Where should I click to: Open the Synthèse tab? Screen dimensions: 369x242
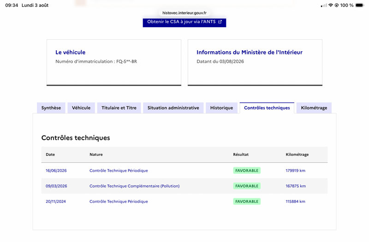51,108
